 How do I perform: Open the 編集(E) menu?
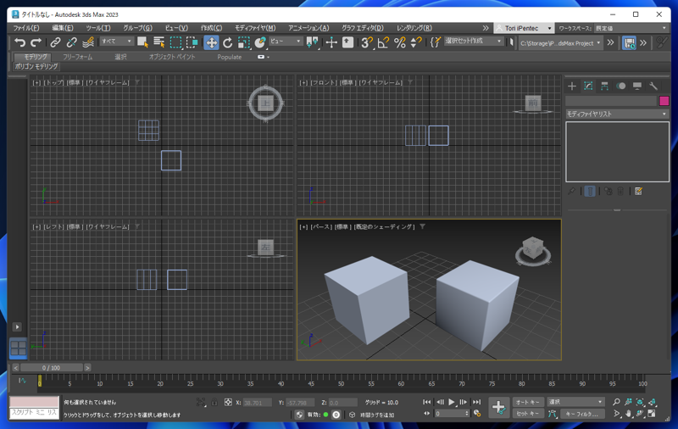click(63, 28)
